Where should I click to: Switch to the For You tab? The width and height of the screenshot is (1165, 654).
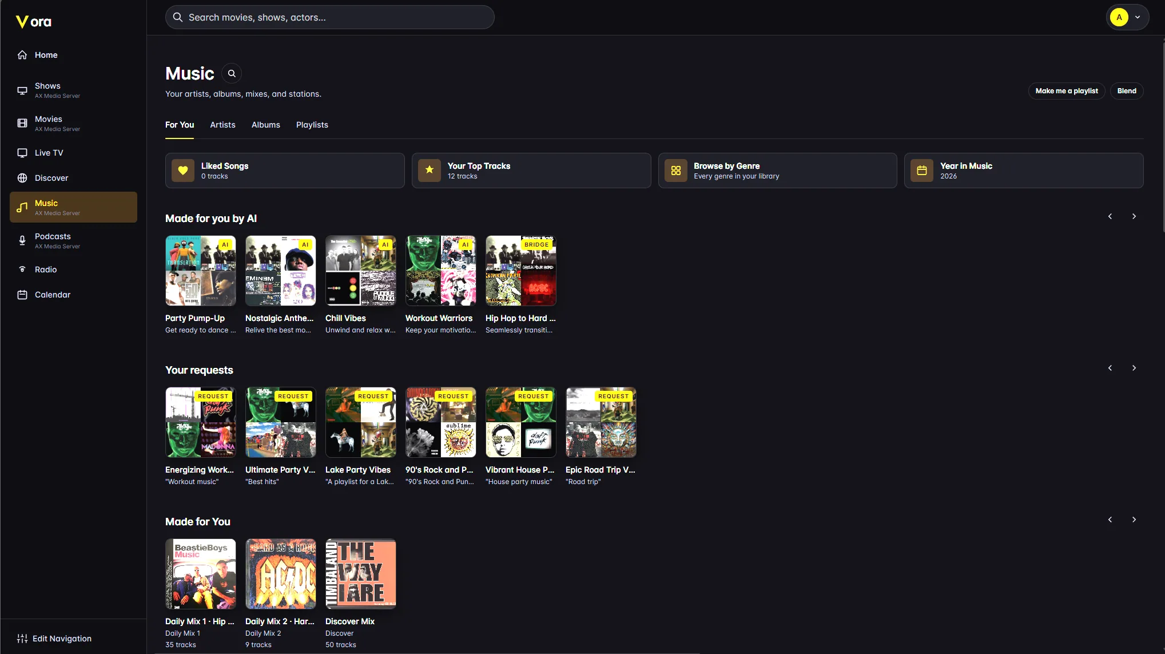click(180, 125)
